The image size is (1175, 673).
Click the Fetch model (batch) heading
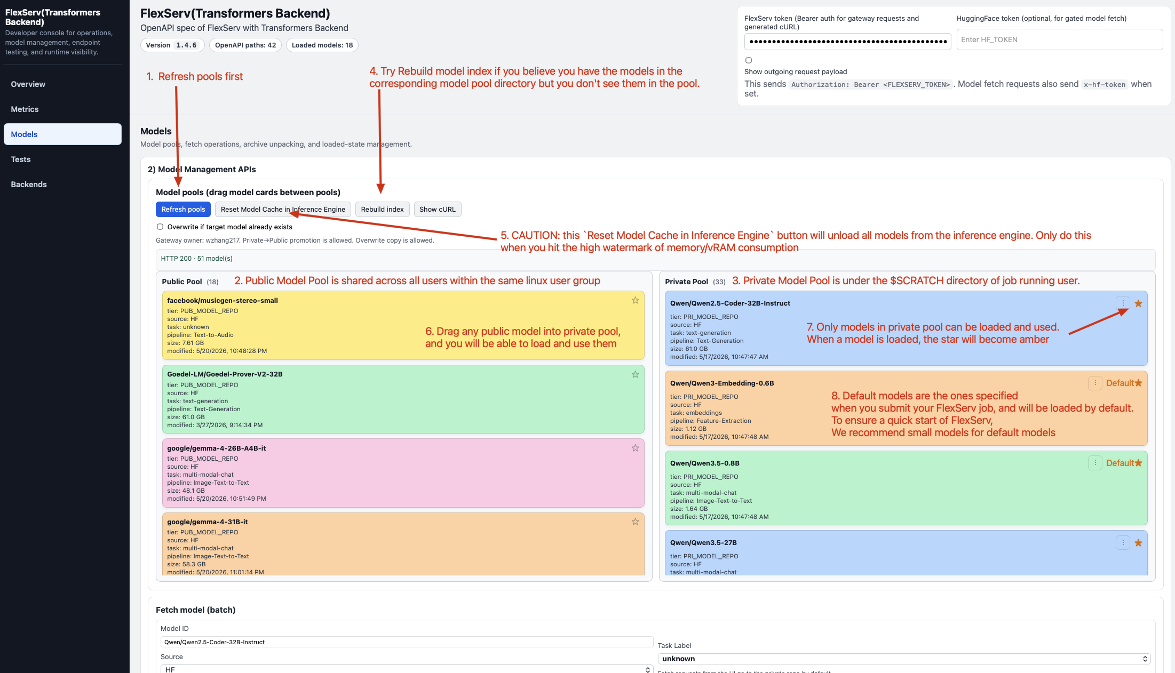click(x=195, y=610)
